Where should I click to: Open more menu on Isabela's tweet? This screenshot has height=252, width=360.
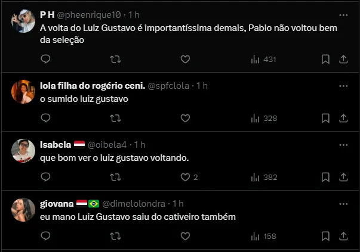click(x=343, y=144)
